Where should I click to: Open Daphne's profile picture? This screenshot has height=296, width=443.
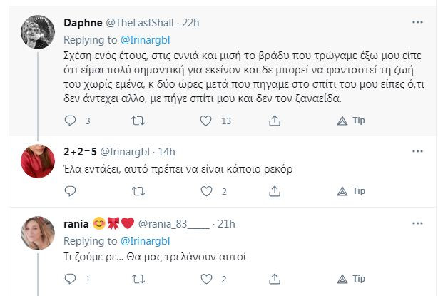(x=38, y=31)
